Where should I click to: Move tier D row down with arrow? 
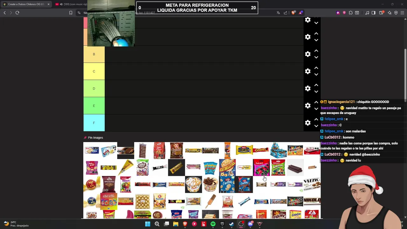pos(316,92)
